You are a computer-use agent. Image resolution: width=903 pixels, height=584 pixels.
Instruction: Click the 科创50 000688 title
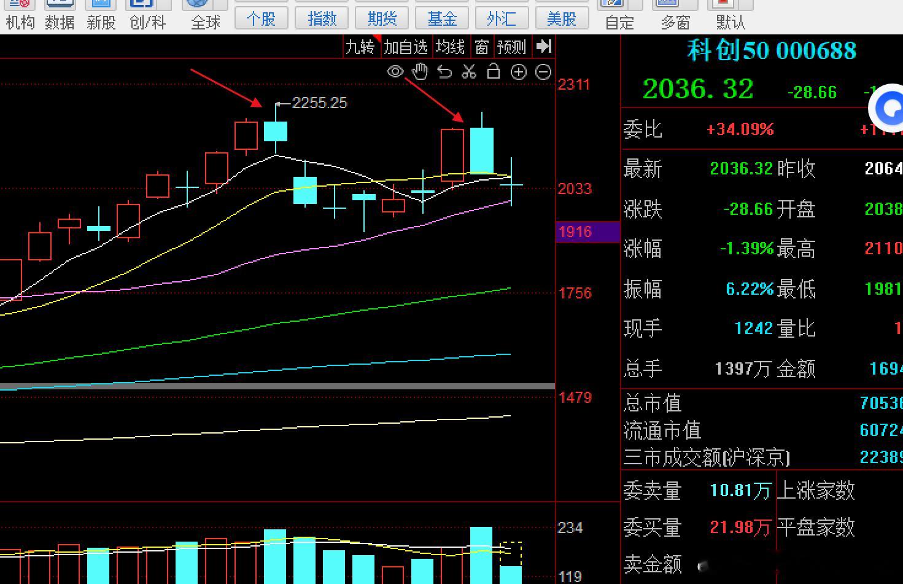(771, 50)
